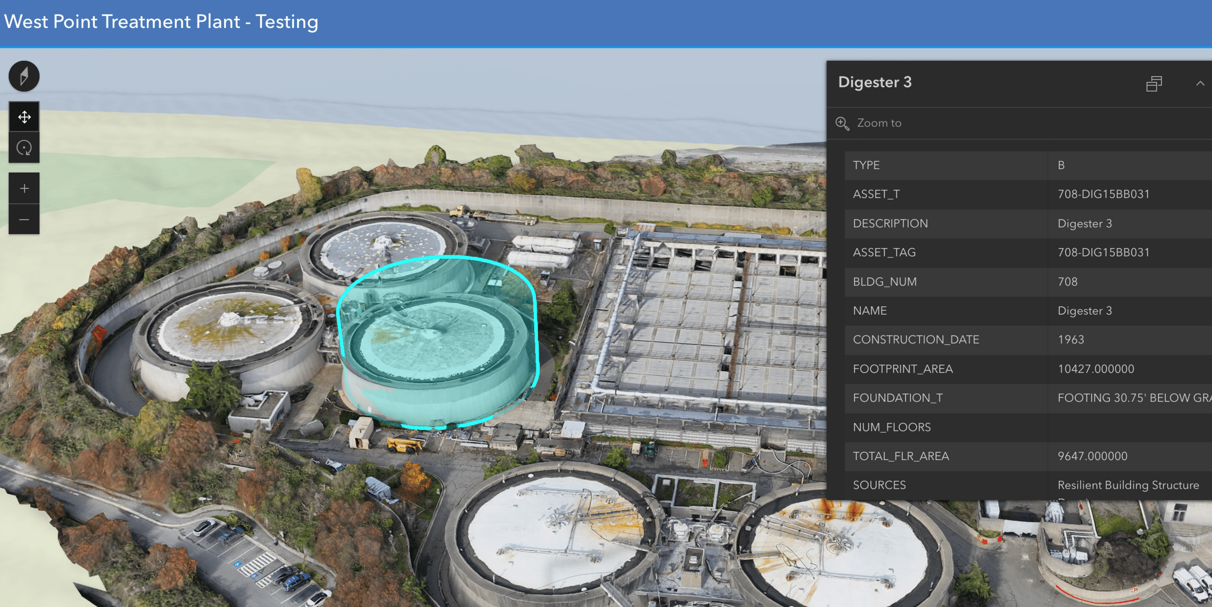Click the compass orientation icon
Image resolution: width=1212 pixels, height=607 pixels.
pos(24,76)
